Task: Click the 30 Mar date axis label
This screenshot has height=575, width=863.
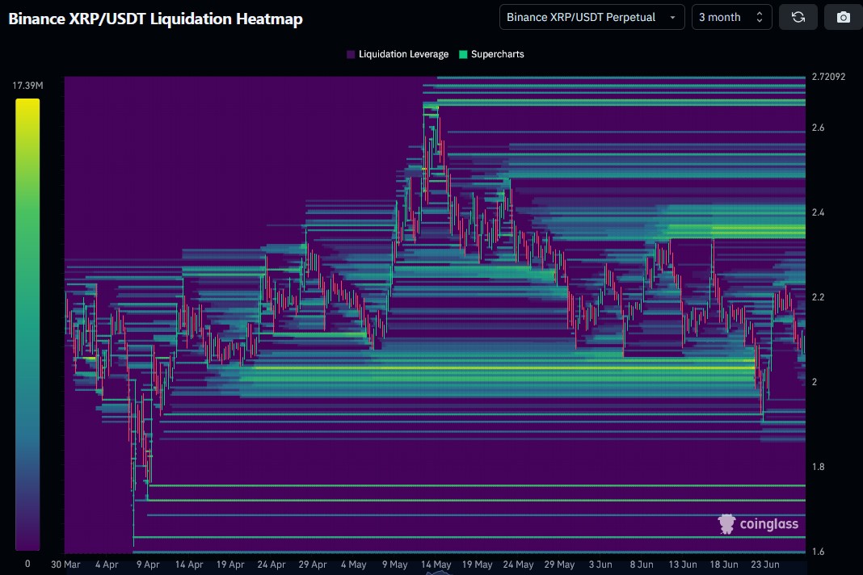Action: click(65, 565)
